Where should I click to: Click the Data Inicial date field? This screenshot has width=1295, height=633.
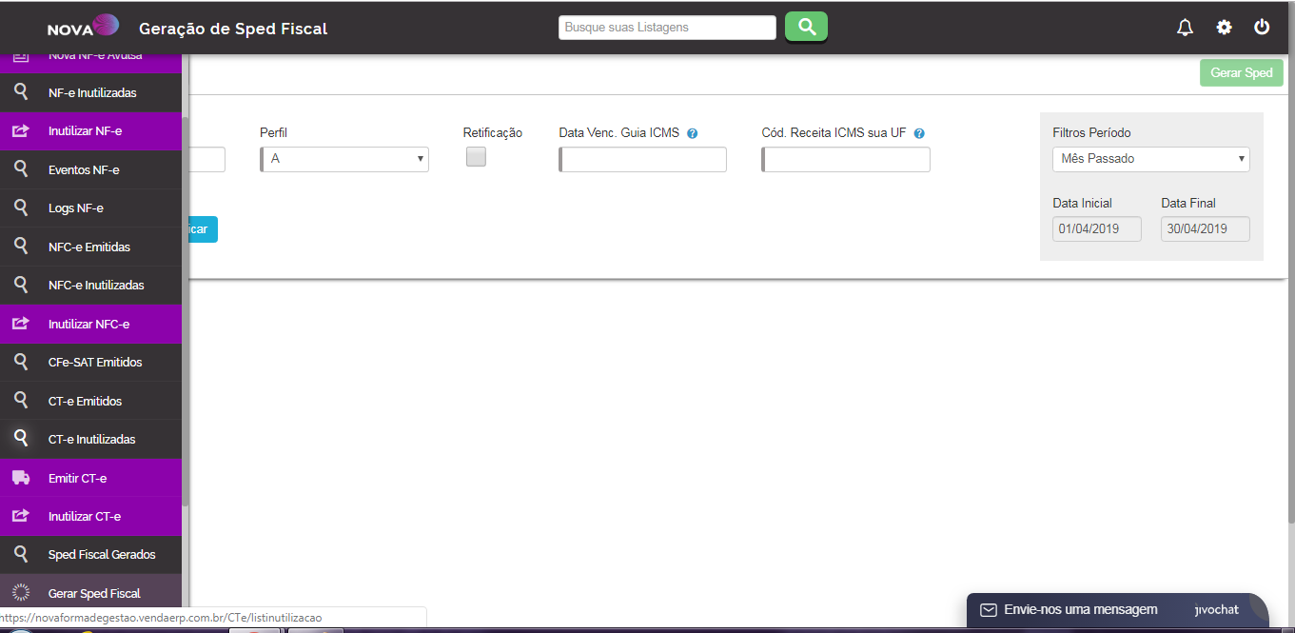pyautogui.click(x=1096, y=229)
